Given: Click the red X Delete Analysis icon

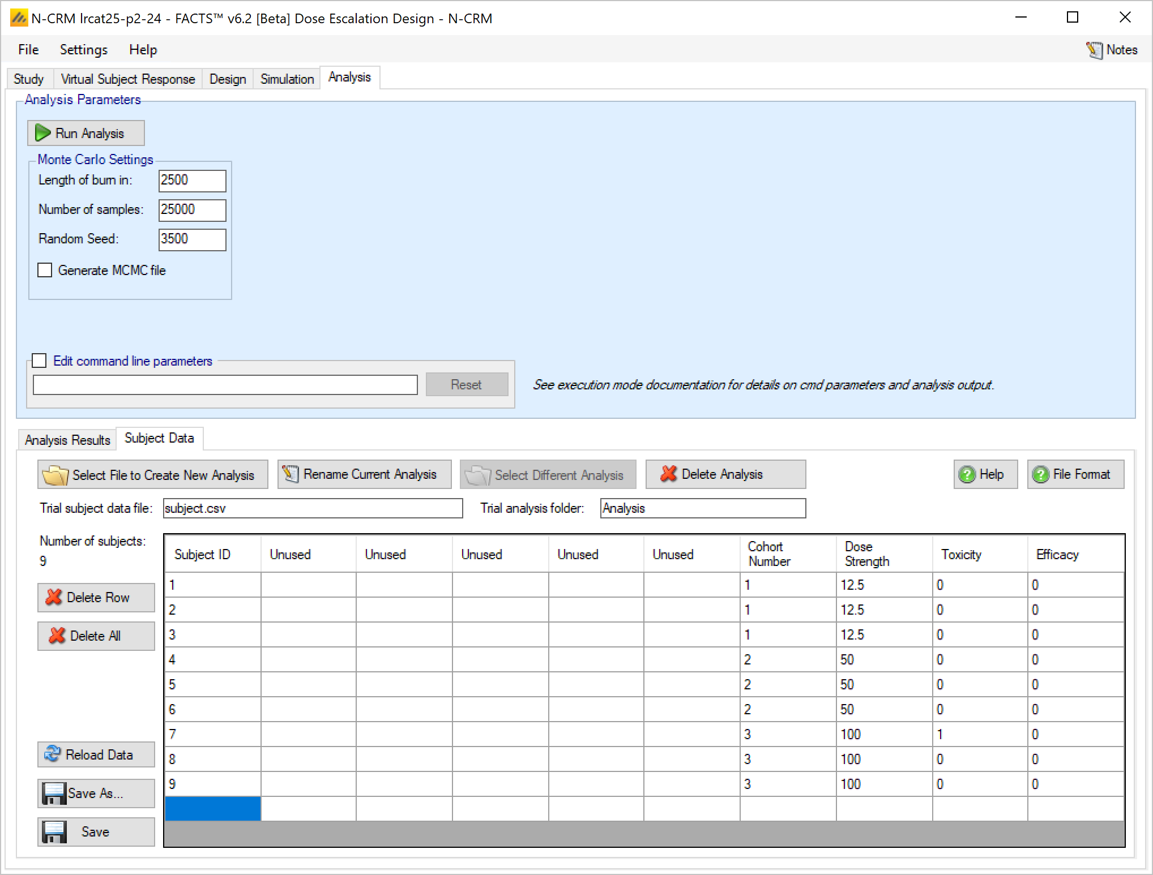Looking at the screenshot, I should (x=669, y=474).
